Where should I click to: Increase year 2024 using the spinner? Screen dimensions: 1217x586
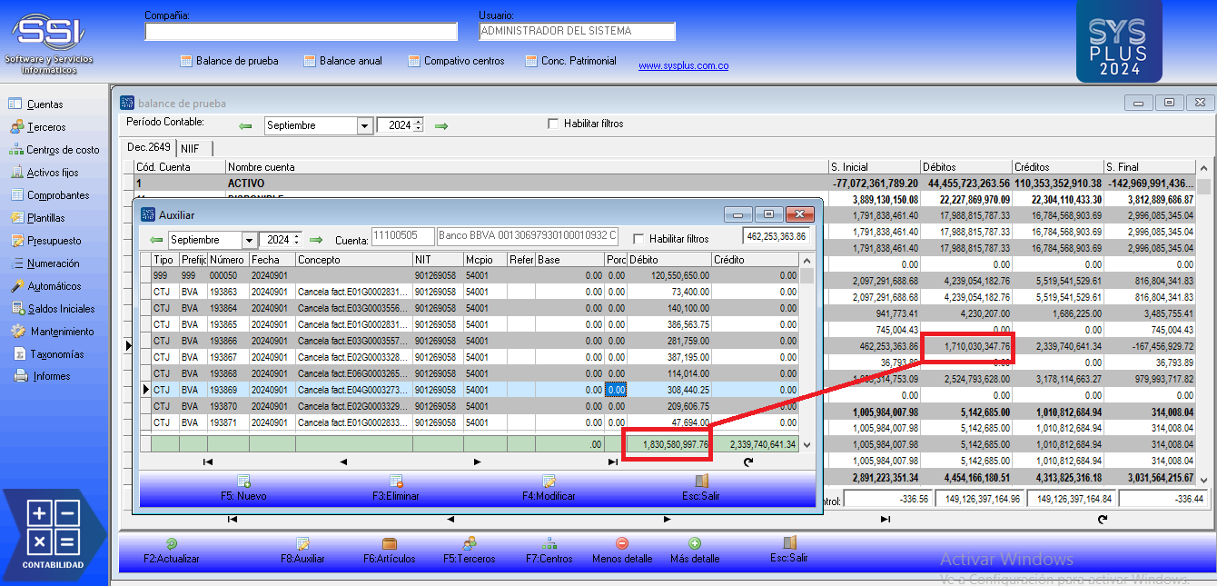tap(419, 122)
